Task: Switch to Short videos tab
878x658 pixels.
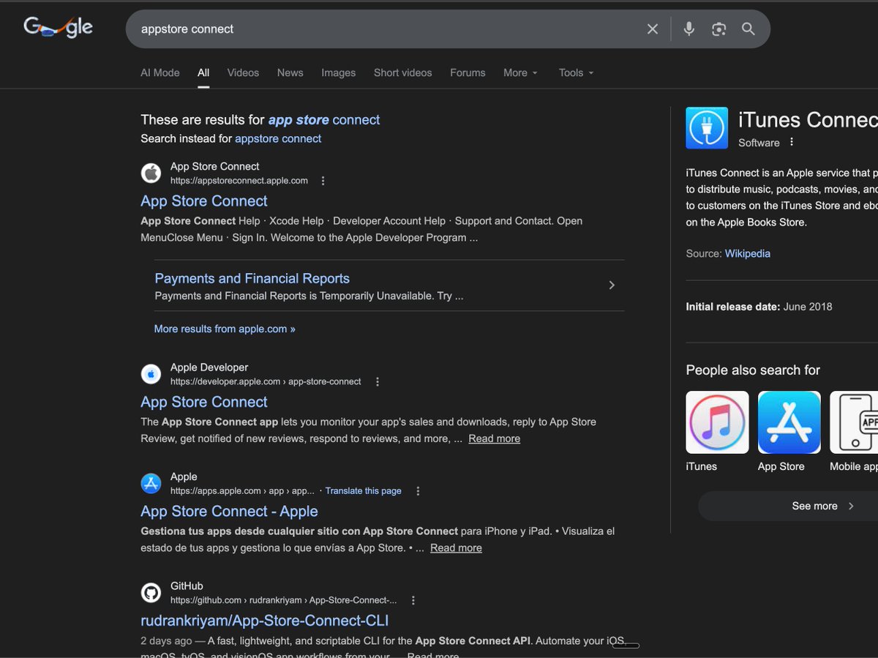Action: 402,72
